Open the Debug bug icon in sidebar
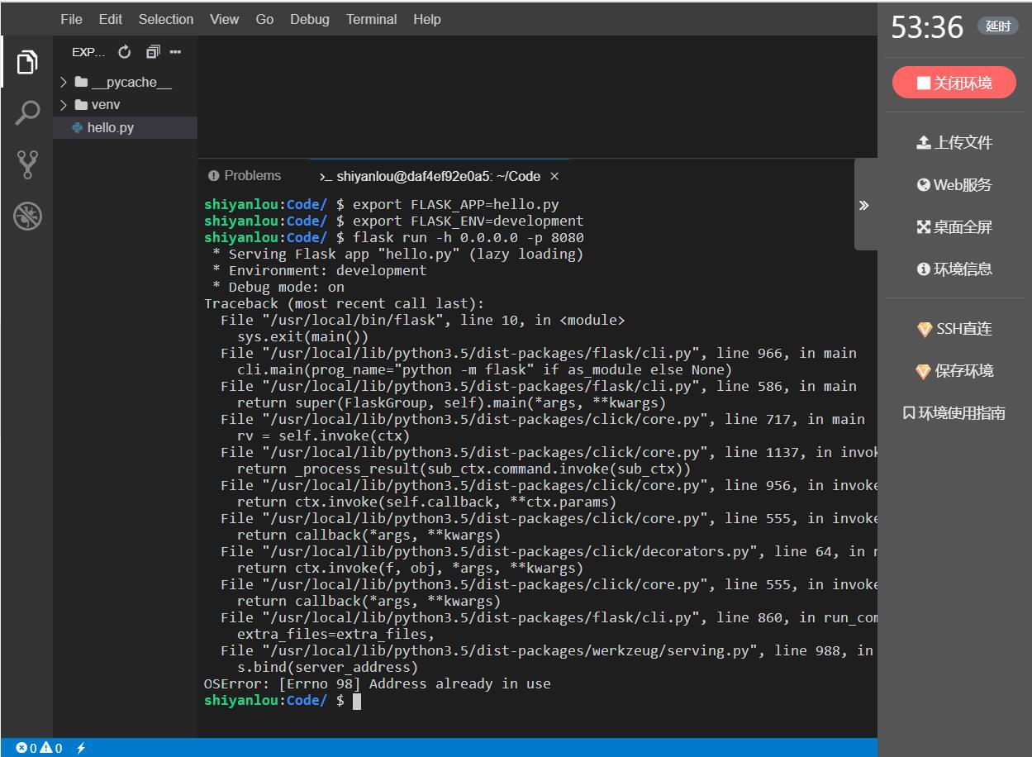 click(27, 217)
